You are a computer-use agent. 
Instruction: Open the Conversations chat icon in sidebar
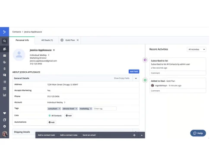pos(4,75)
